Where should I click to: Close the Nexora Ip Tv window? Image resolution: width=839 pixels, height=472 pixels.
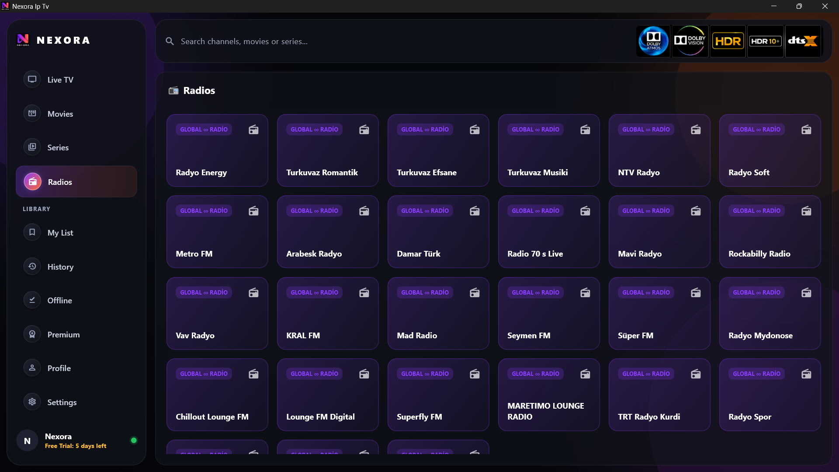pyautogui.click(x=825, y=6)
